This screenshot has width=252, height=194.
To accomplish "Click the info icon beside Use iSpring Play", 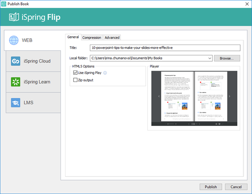I will pos(105,73).
